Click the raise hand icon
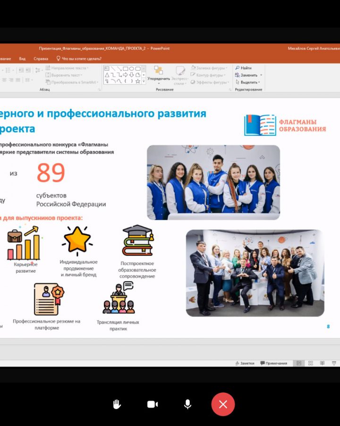The image size is (340, 426). [x=117, y=404]
